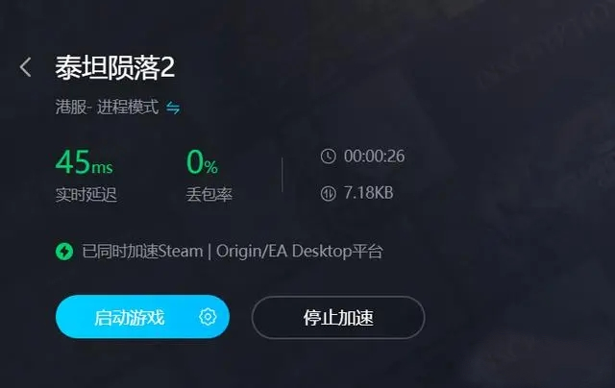Click the vertical divider between stats
Viewport: 615px width, 388px height.
[282, 175]
